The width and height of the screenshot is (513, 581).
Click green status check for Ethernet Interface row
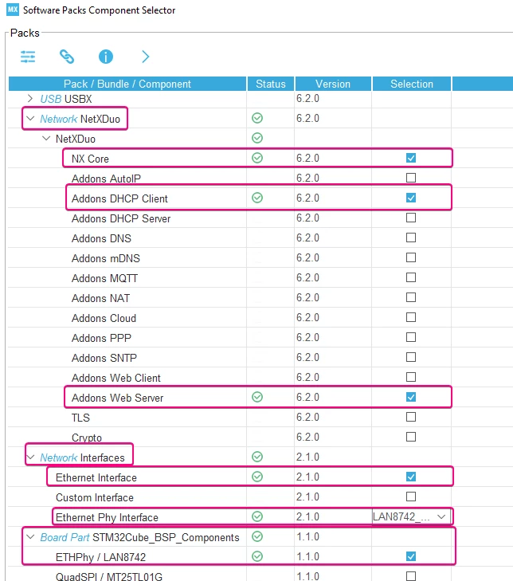[x=257, y=477]
